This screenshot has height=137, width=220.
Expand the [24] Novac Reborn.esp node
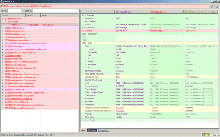point(2,90)
